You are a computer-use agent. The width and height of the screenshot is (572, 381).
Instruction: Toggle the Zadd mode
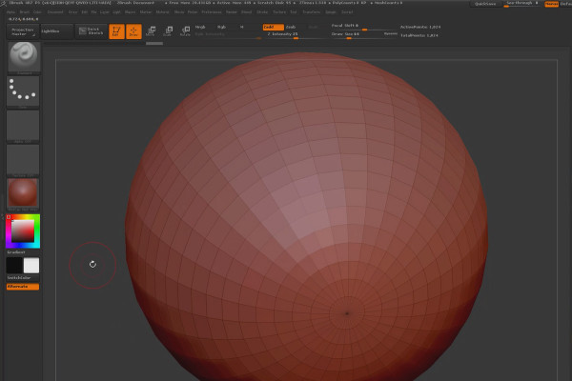click(x=273, y=27)
